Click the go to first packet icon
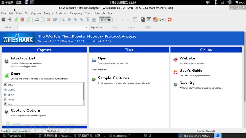246x138 pixels. [x=88, y=20]
